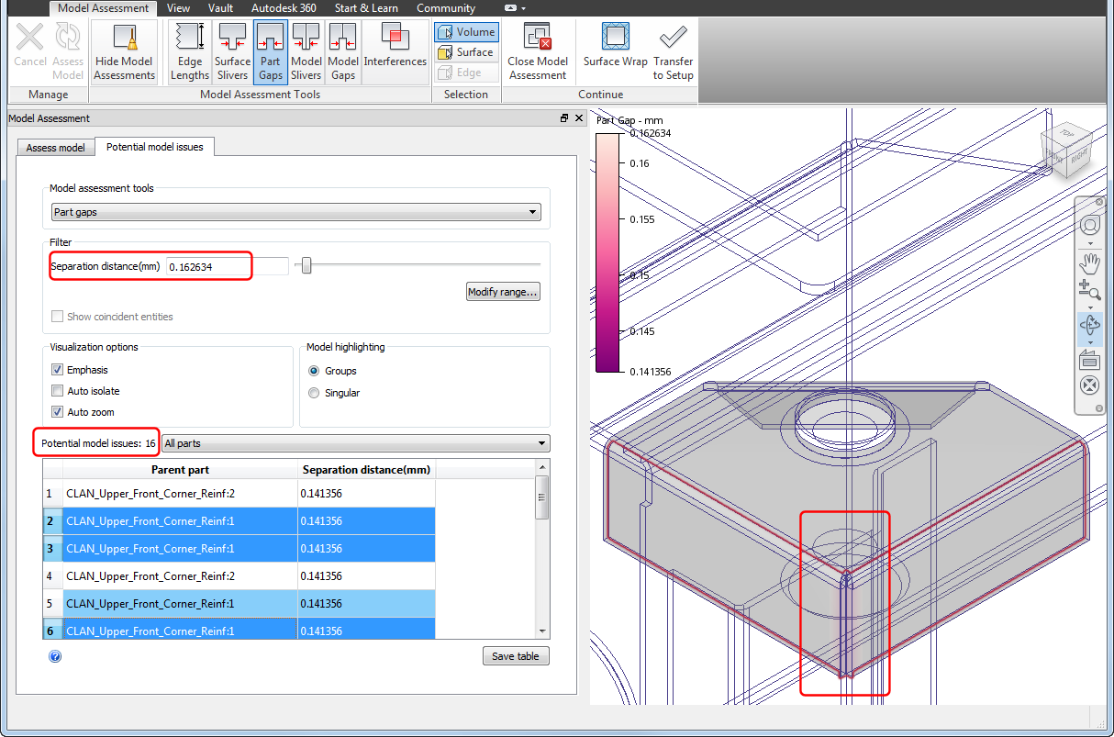Switch to the View ribbon tab
1114x737 pixels.
pyautogui.click(x=178, y=8)
